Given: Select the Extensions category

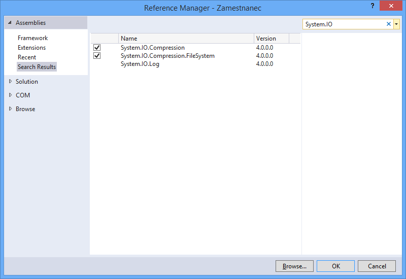Looking at the screenshot, I should (31, 48).
